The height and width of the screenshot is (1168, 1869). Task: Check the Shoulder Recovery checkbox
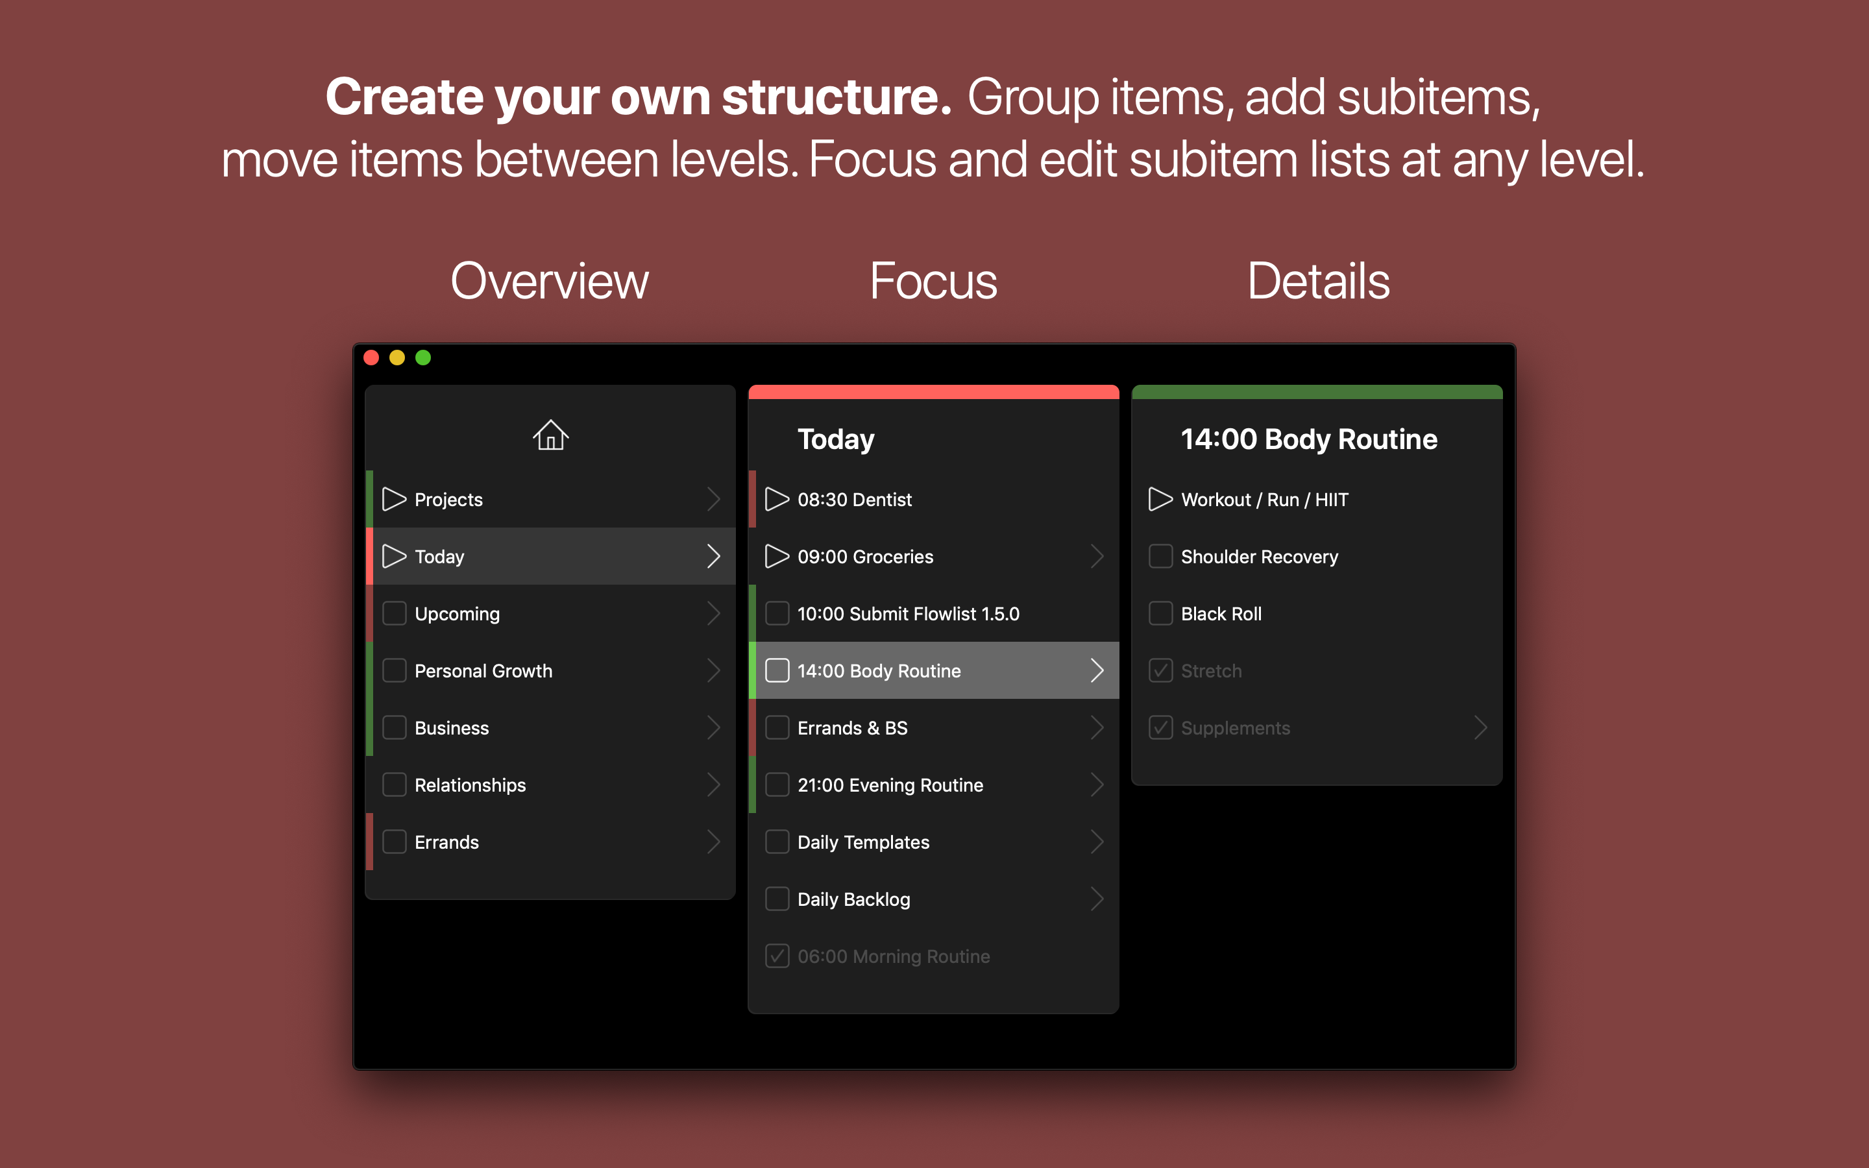pos(1160,556)
